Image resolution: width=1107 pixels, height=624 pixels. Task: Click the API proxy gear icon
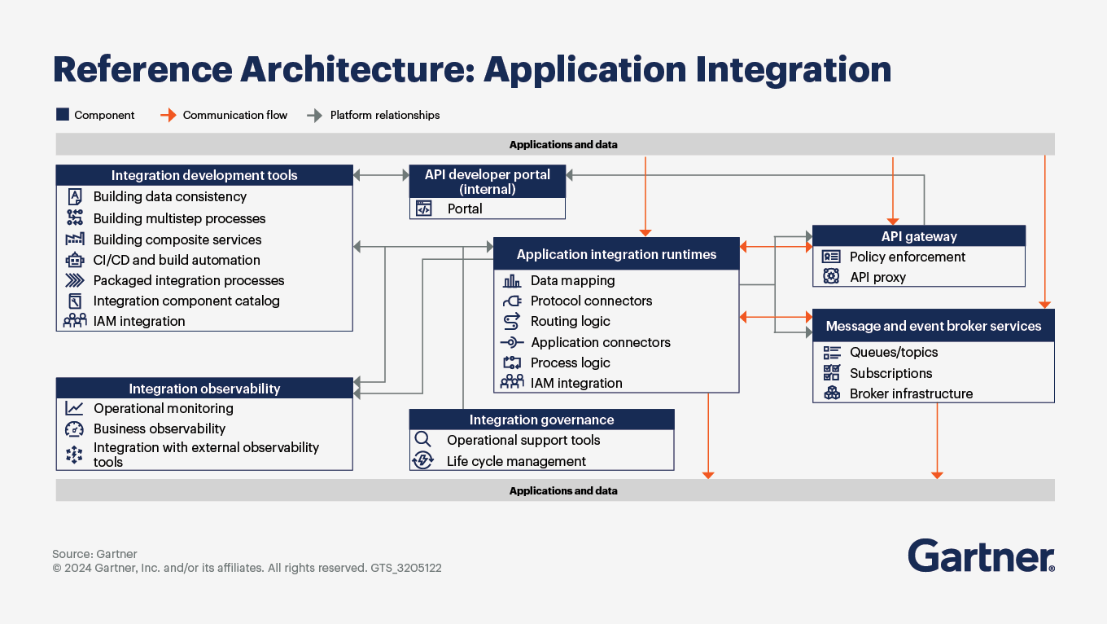[x=831, y=277]
